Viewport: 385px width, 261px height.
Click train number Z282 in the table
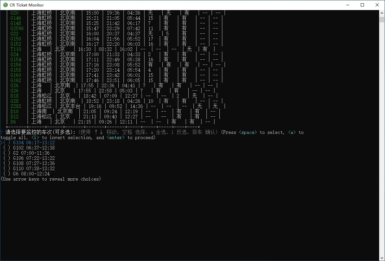point(16,106)
